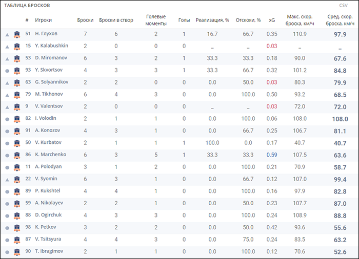The width and height of the screenshot is (359, 259).
Task: Click team logo next to Н. Глухов
Action: click(x=16, y=34)
